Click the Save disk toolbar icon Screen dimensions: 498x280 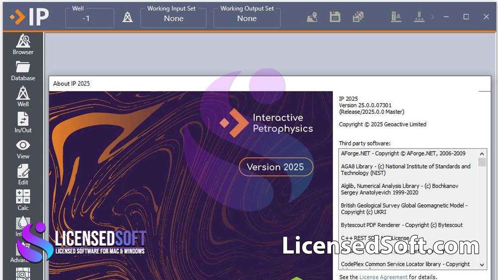point(335,17)
